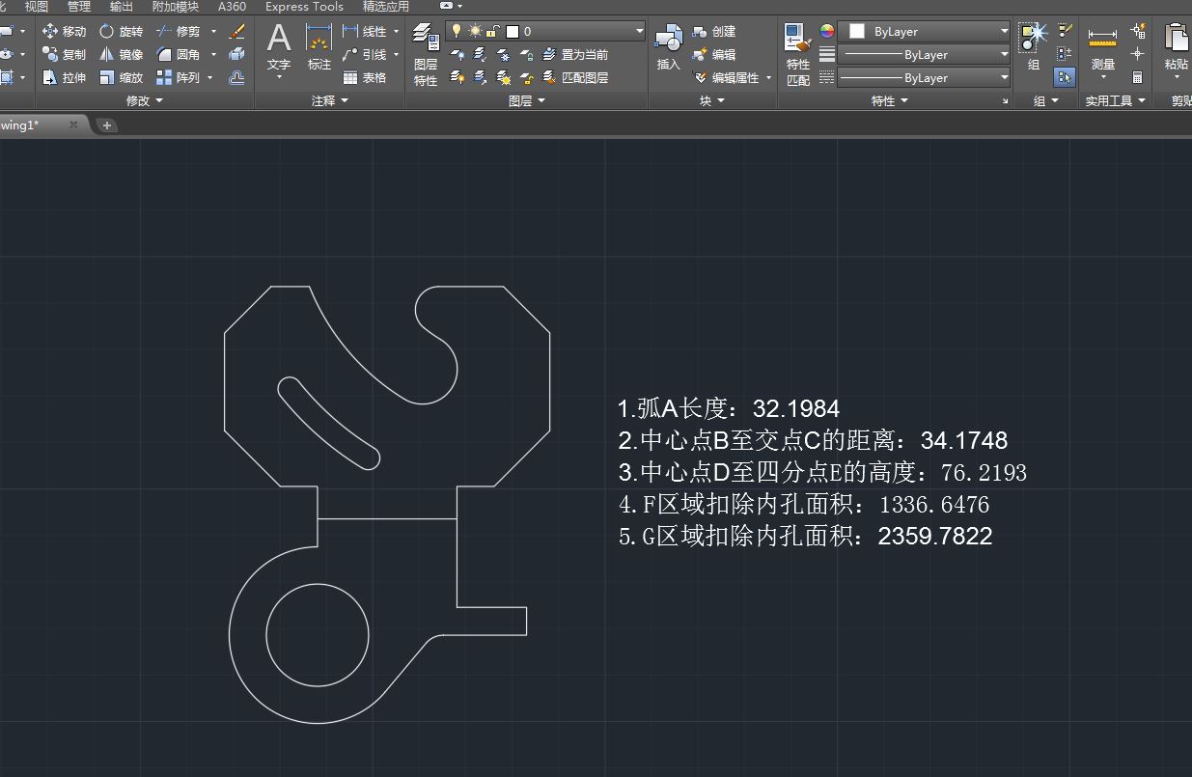Viewport: 1192px width, 777px height.
Task: Expand the Group (组) panel
Action: point(1045,100)
